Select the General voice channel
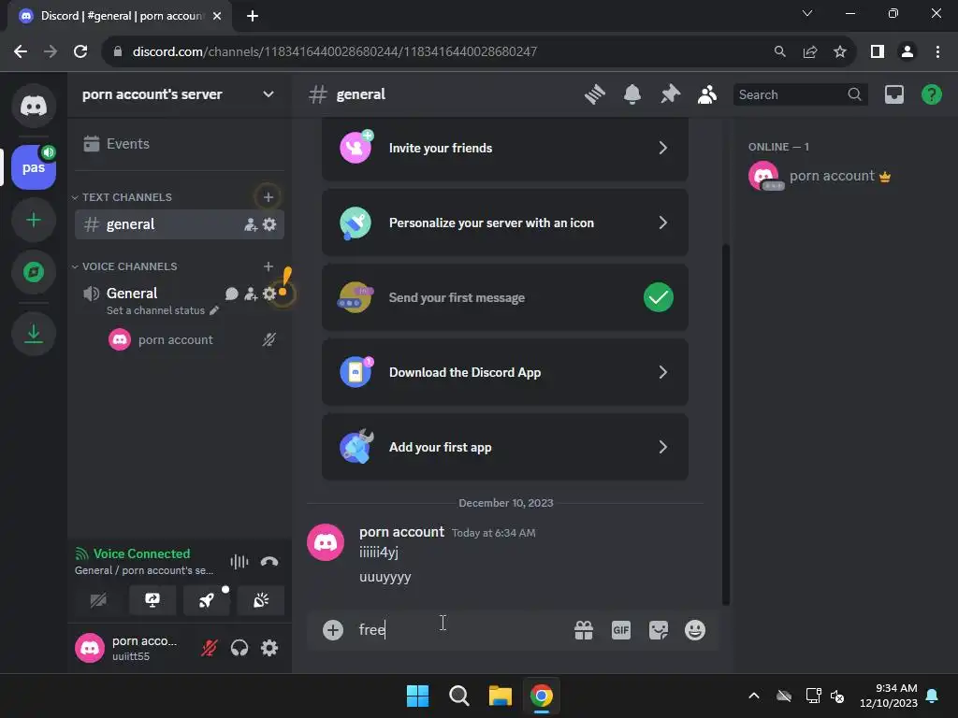 tap(131, 293)
